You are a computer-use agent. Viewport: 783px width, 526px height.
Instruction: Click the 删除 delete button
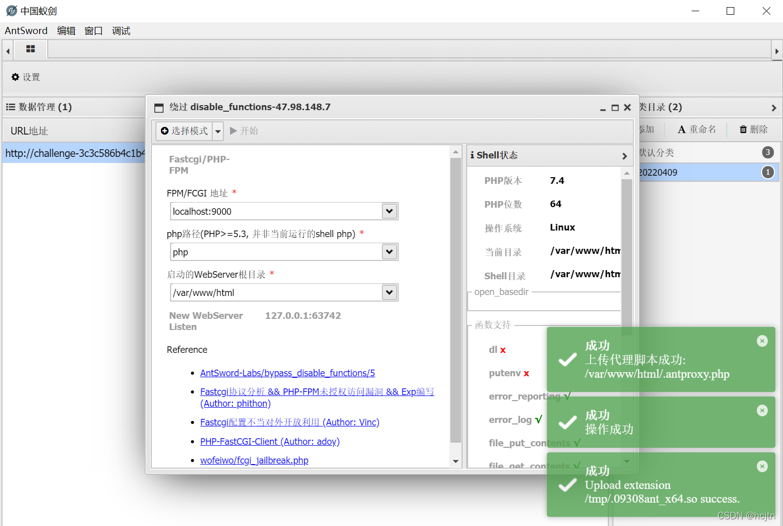754,129
